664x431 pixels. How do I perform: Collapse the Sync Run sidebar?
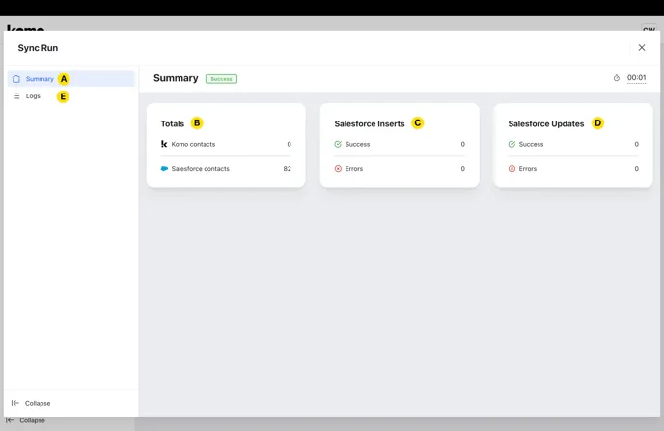[31, 403]
